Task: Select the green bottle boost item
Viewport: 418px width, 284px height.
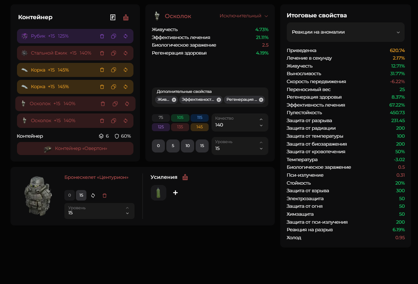Action: (158, 193)
